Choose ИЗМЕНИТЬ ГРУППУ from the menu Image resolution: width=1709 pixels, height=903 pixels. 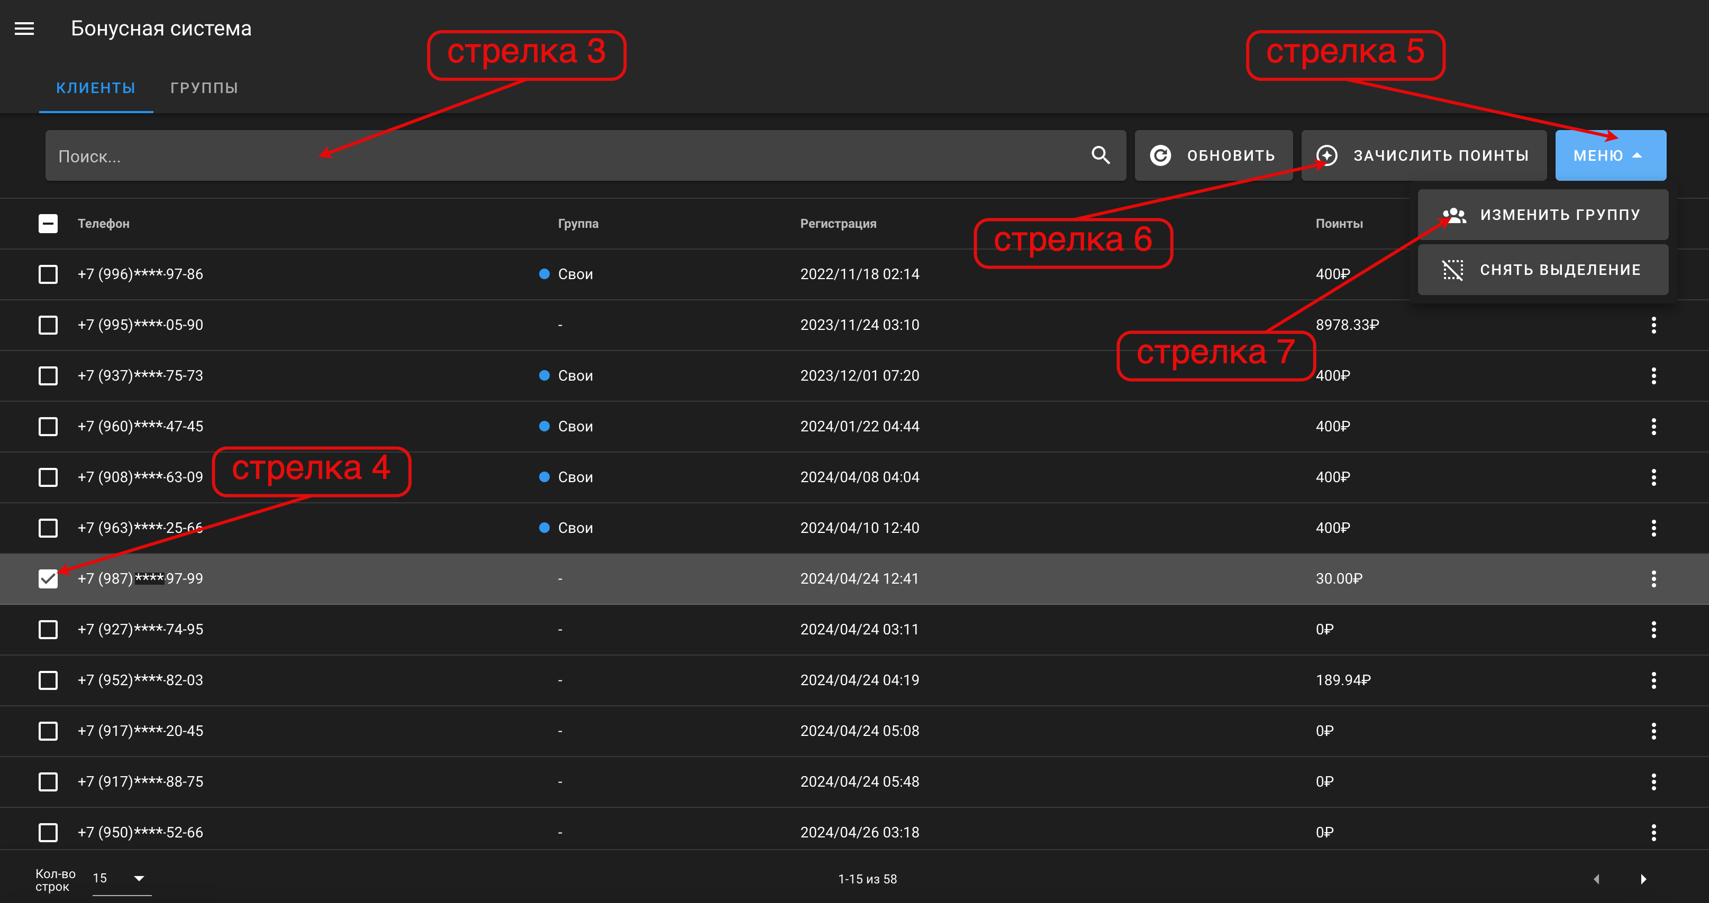pos(1542,215)
